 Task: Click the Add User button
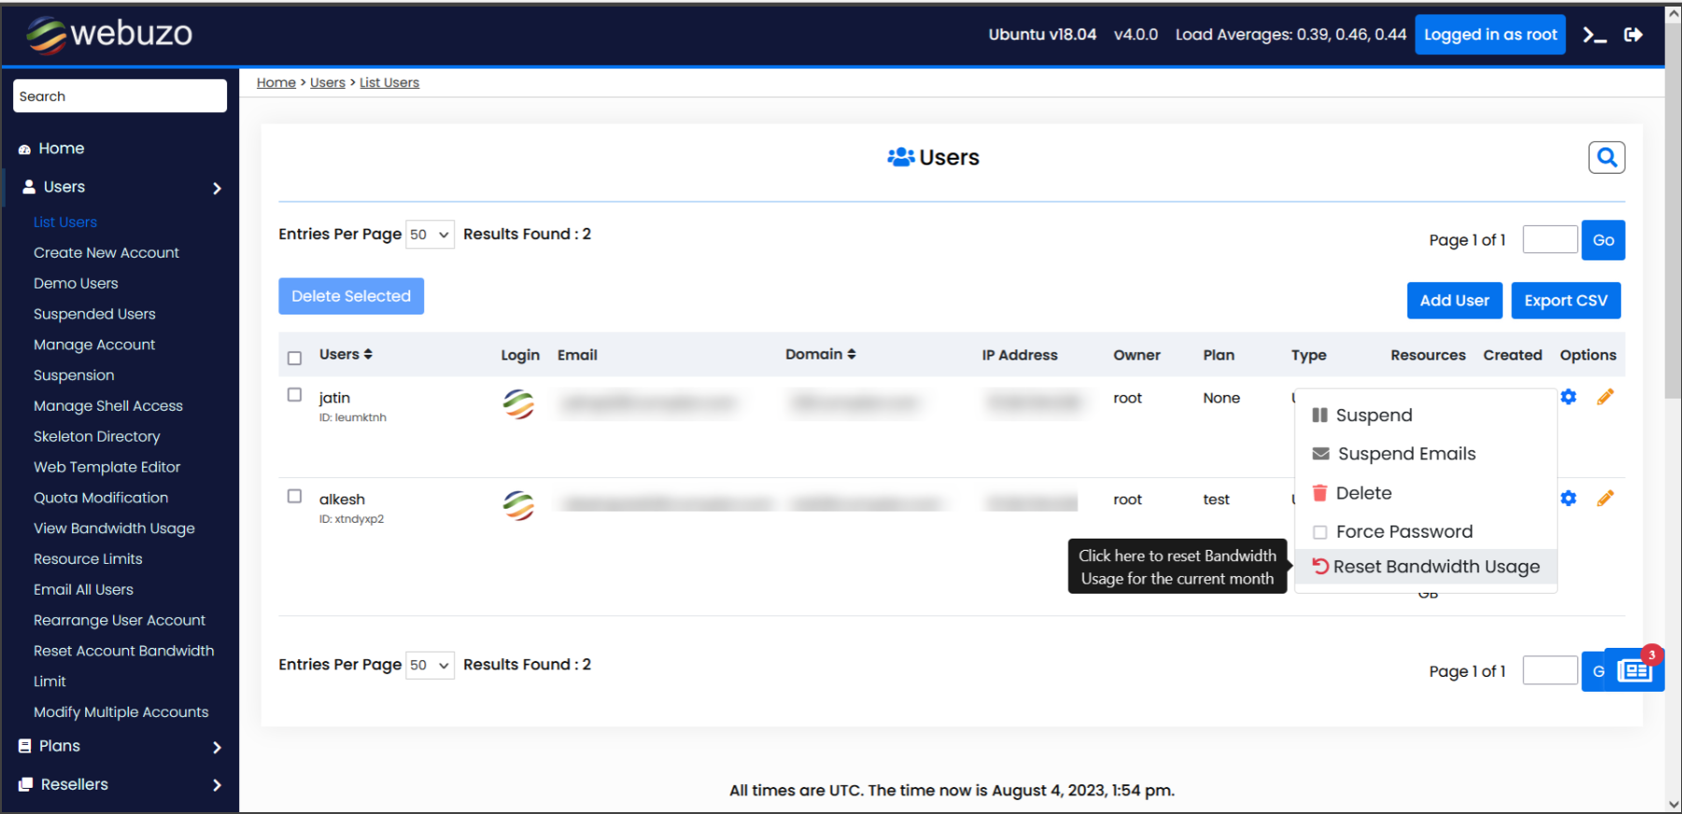point(1454,301)
